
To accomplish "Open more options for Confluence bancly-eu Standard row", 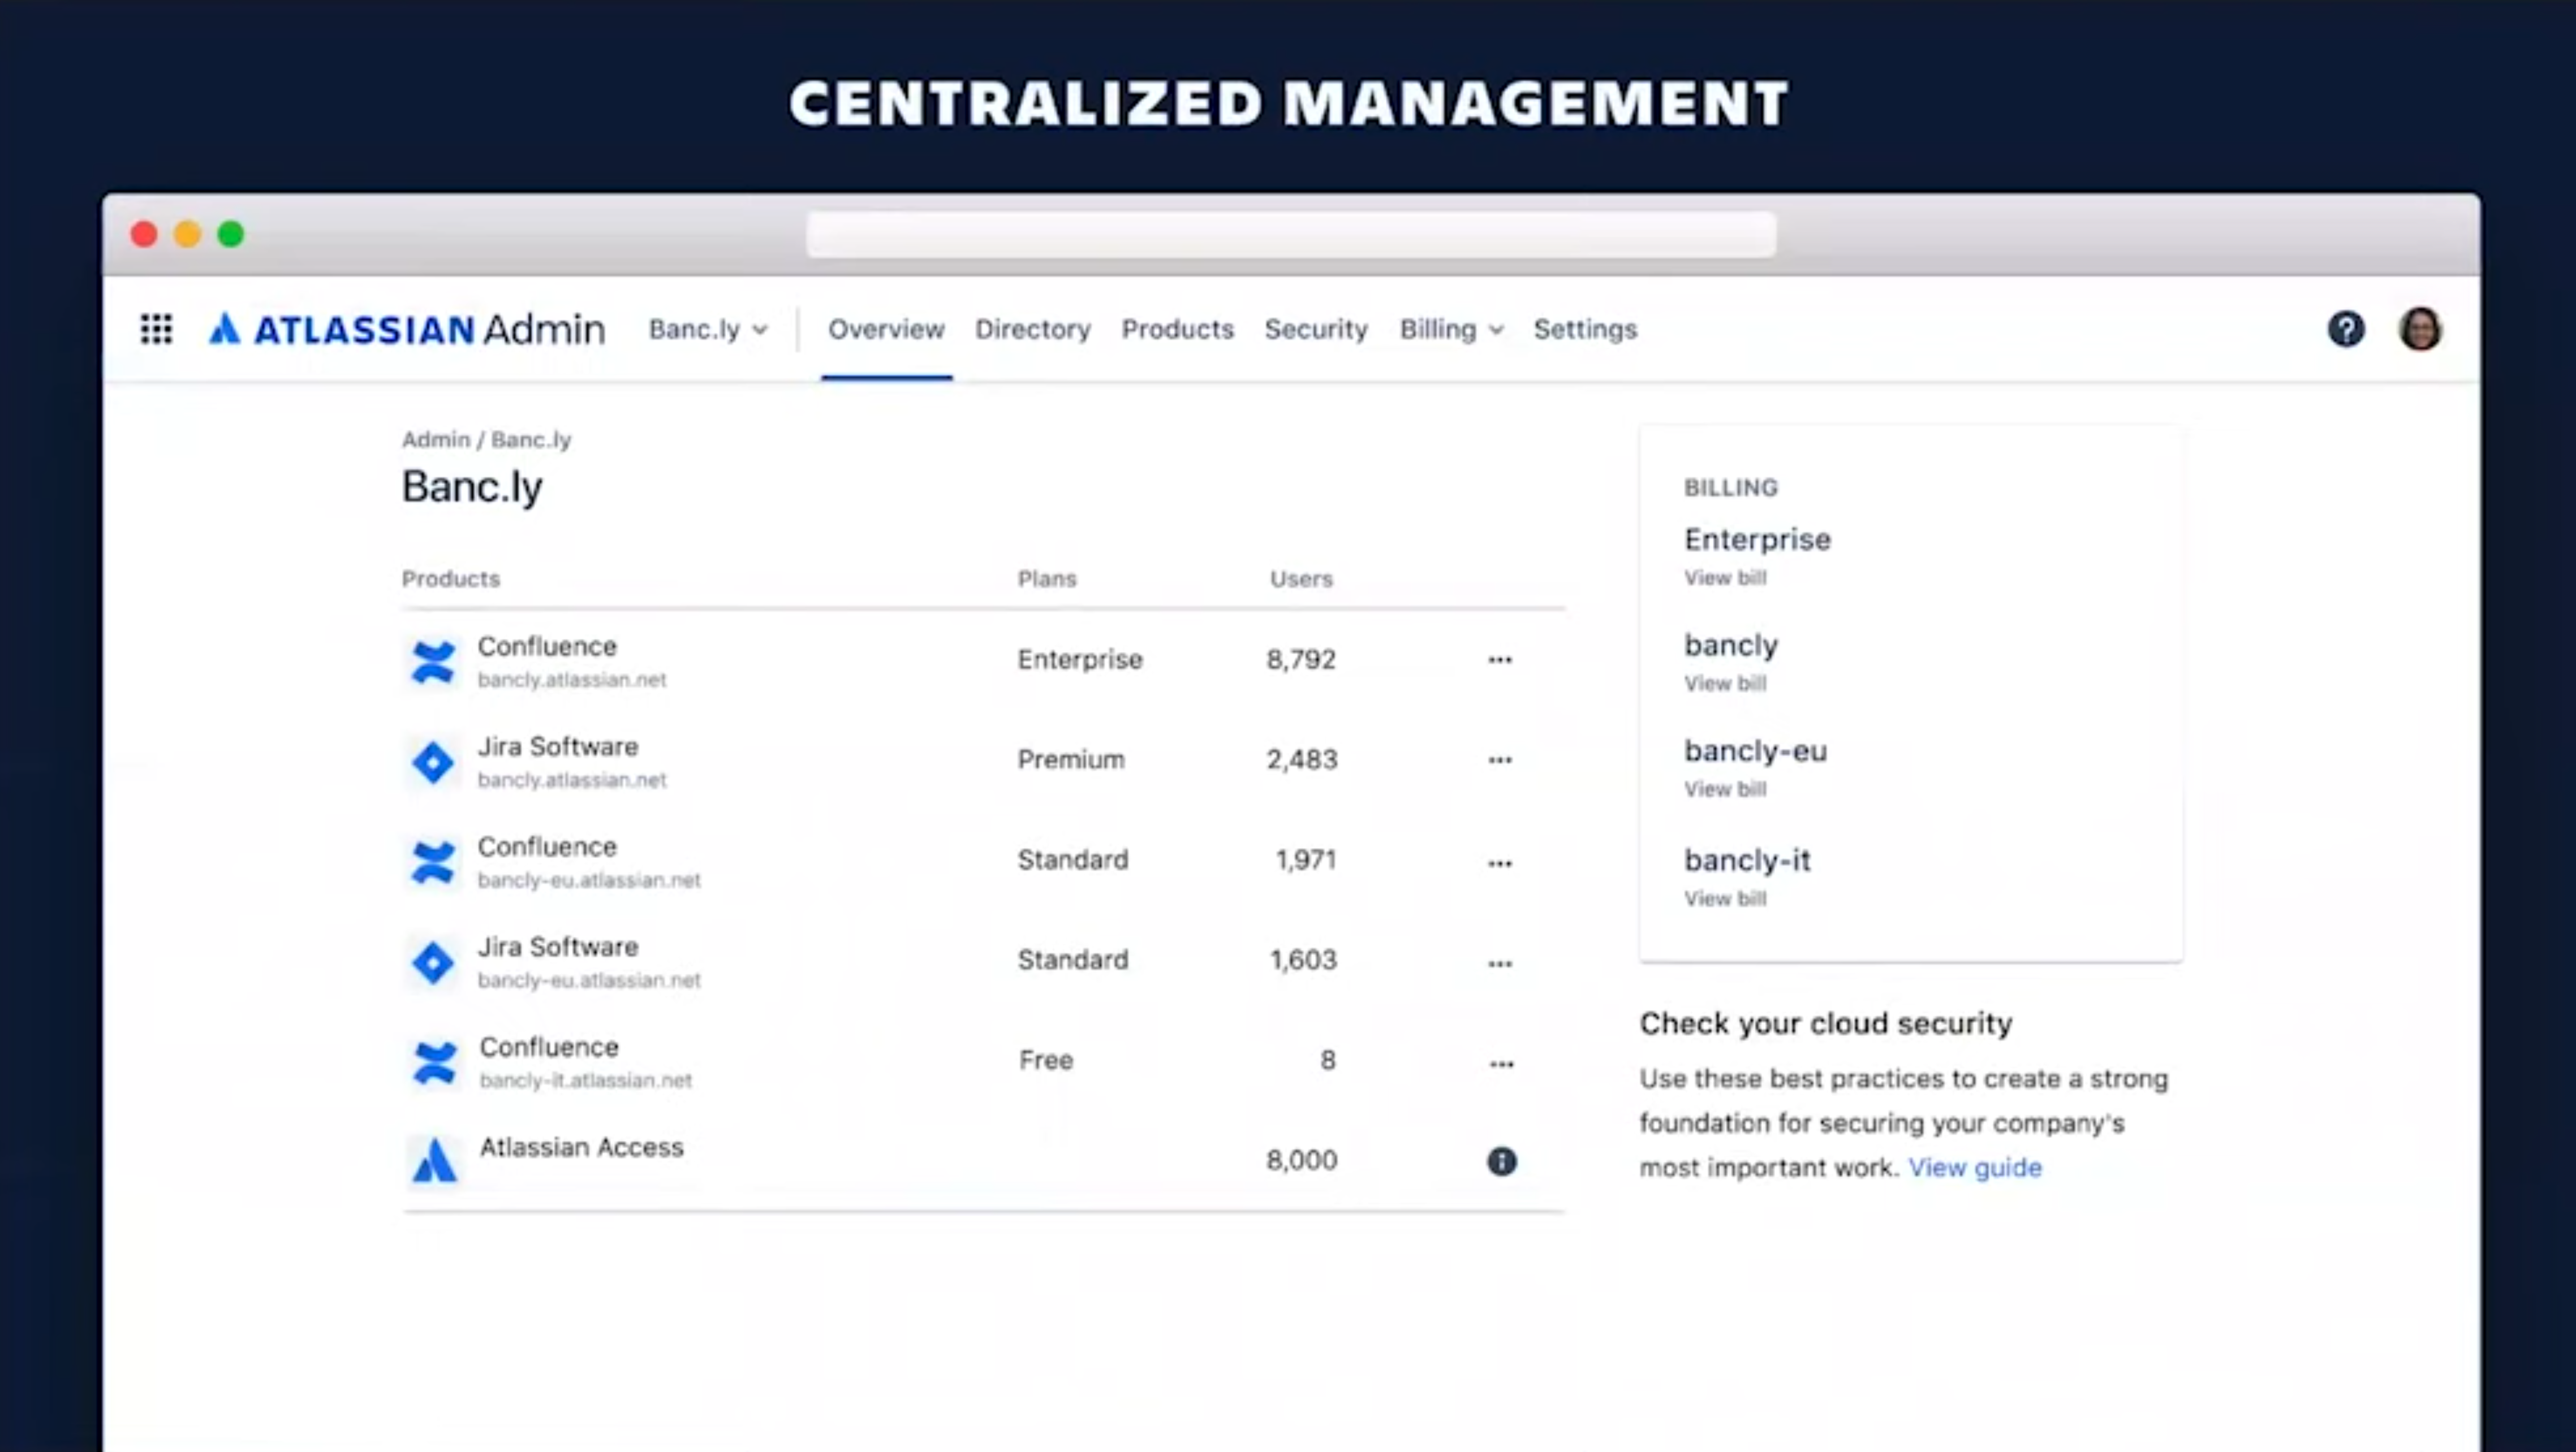I will [x=1499, y=863].
